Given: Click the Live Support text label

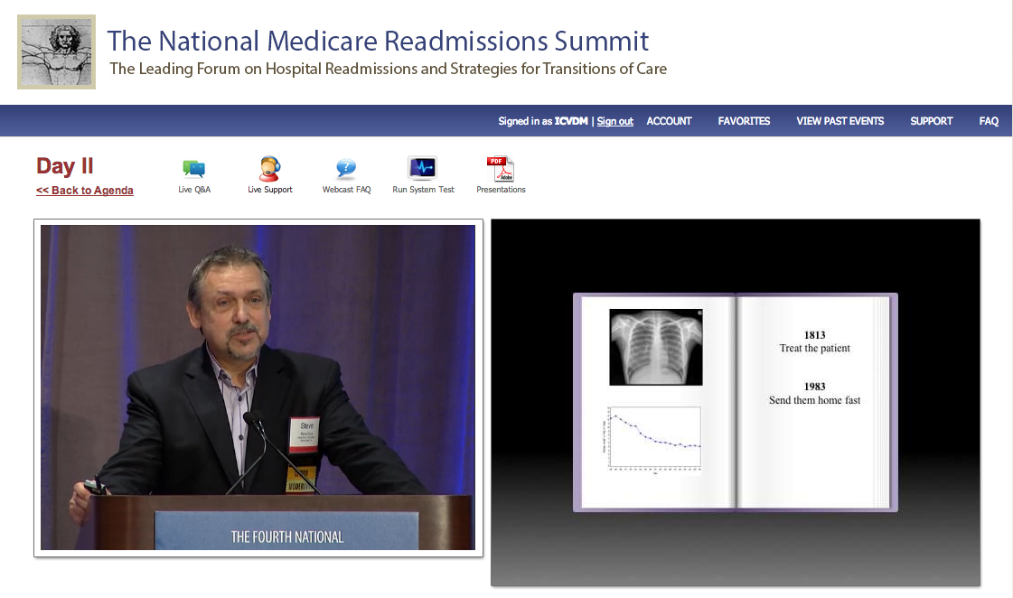Looking at the screenshot, I should click(x=270, y=189).
